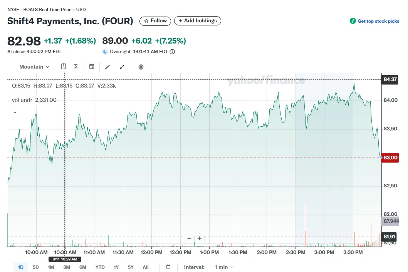This screenshot has width=408, height=272.
Task: Open the Interval 1 min dropdown
Action: pos(224,267)
